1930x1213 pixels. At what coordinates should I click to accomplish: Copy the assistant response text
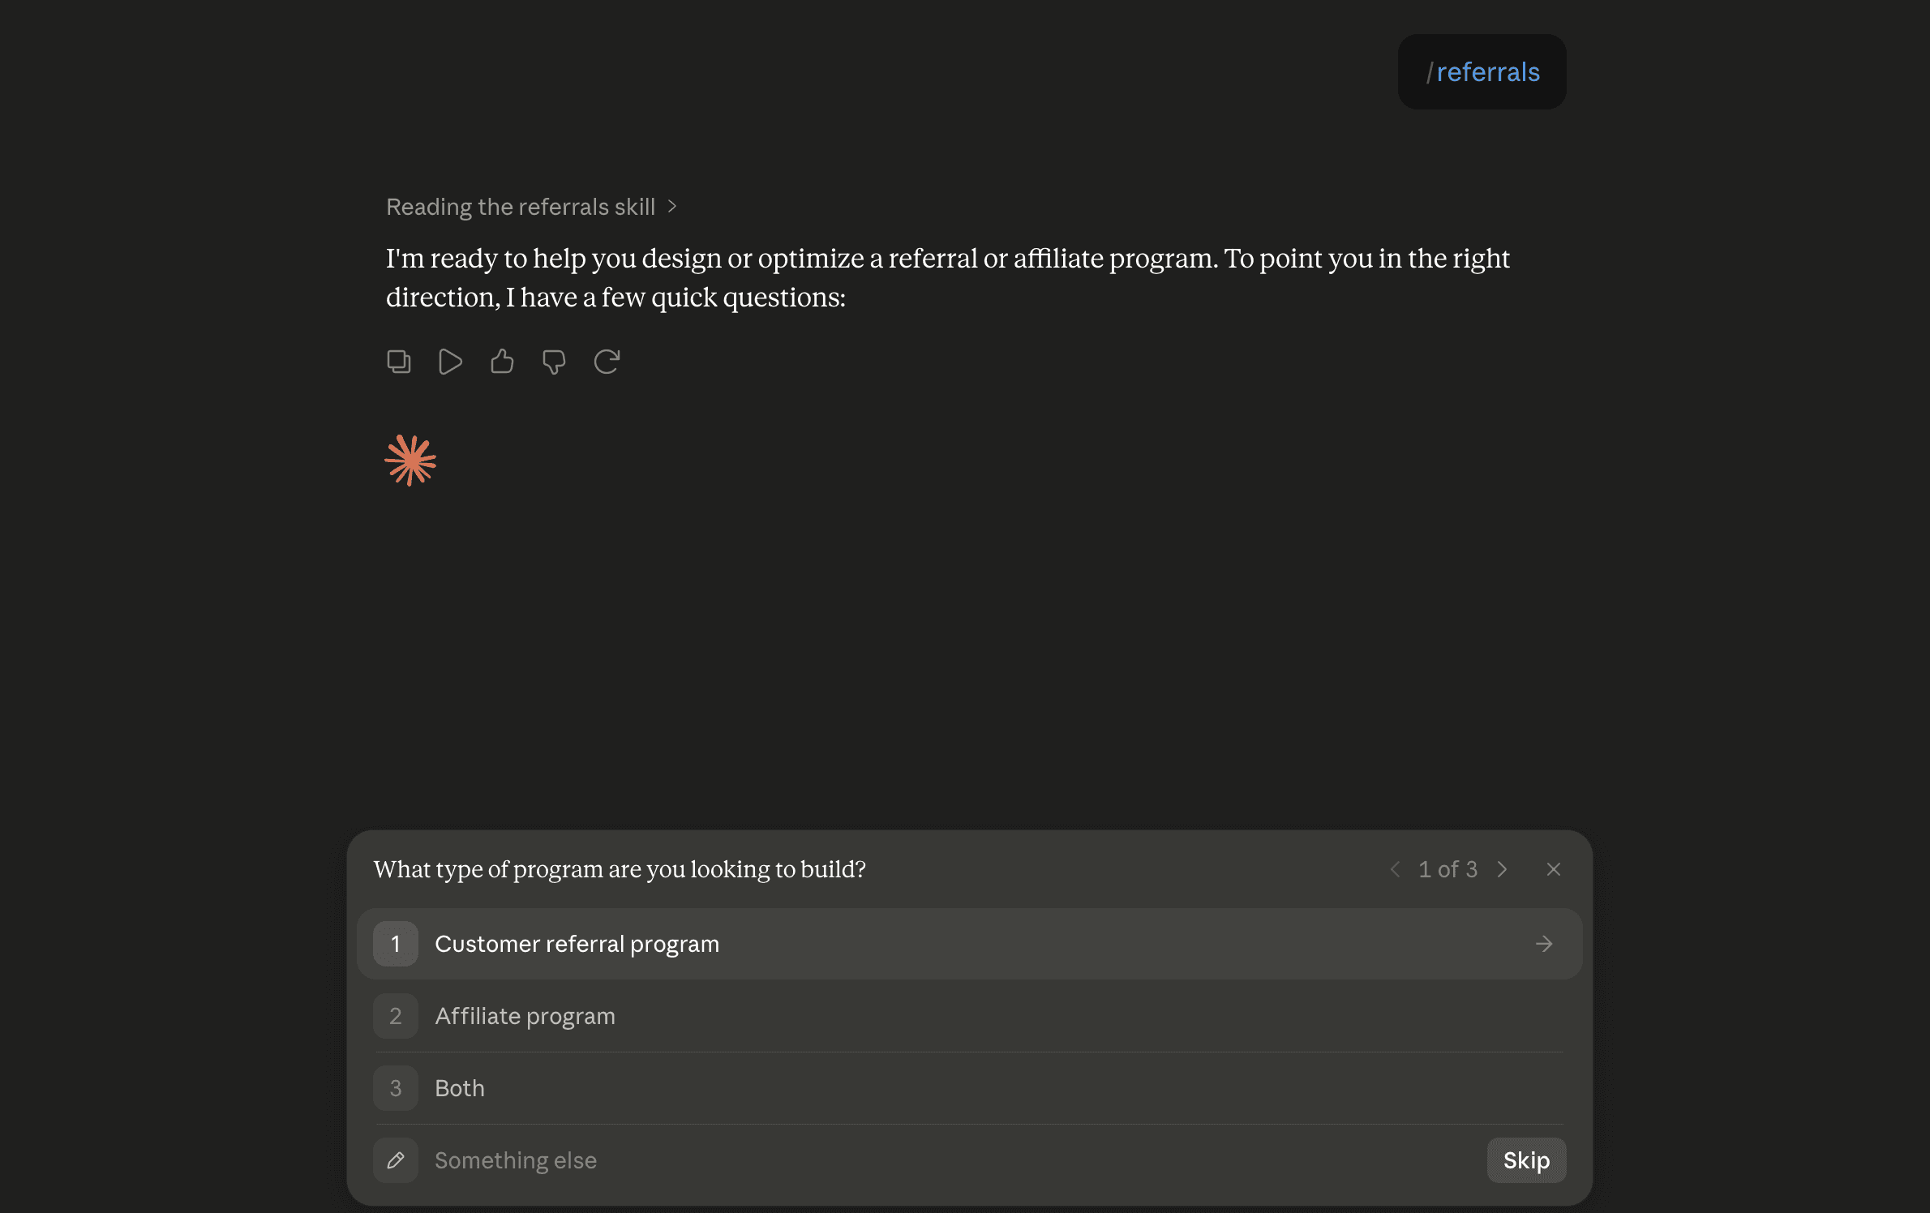pos(398,361)
